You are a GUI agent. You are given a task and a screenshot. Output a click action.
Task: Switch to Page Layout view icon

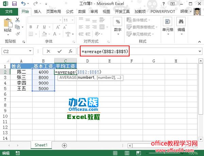click(x=127, y=153)
